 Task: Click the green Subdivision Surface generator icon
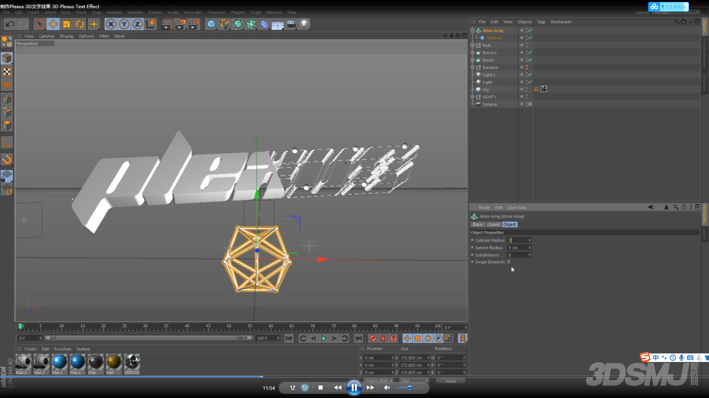coord(238,24)
